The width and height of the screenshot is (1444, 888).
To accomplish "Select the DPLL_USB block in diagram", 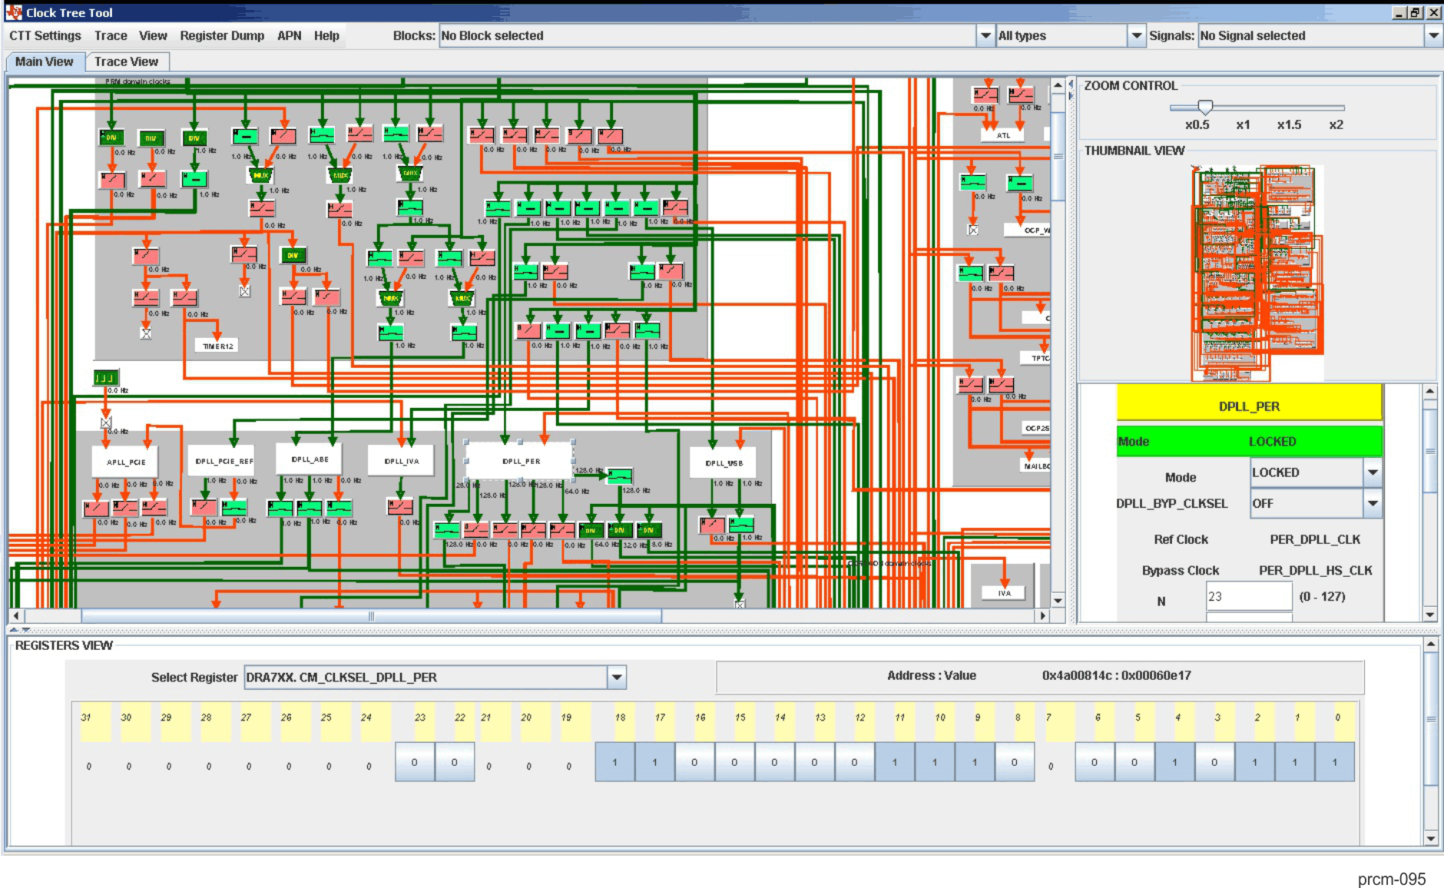I will 724,462.
